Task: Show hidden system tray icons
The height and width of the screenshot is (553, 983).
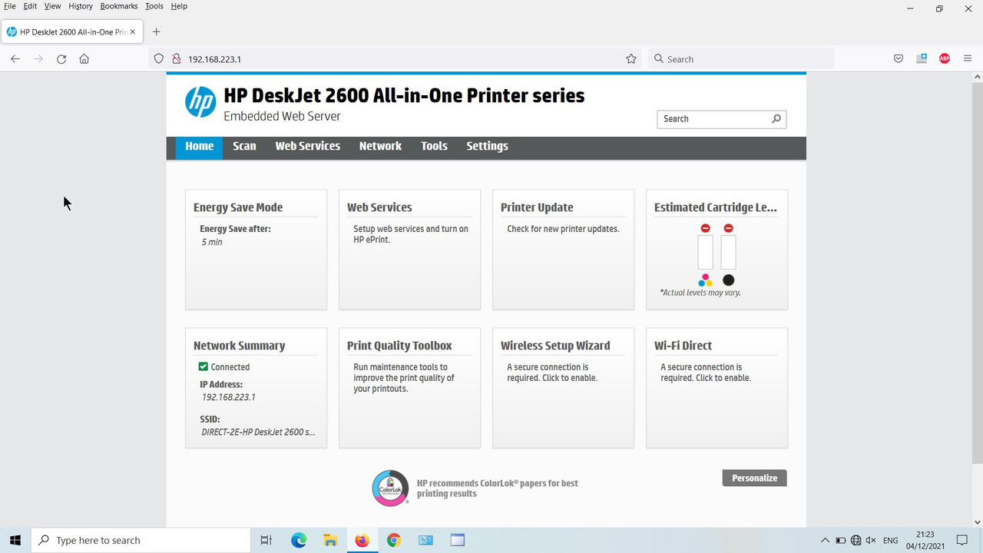Action: pyautogui.click(x=826, y=540)
